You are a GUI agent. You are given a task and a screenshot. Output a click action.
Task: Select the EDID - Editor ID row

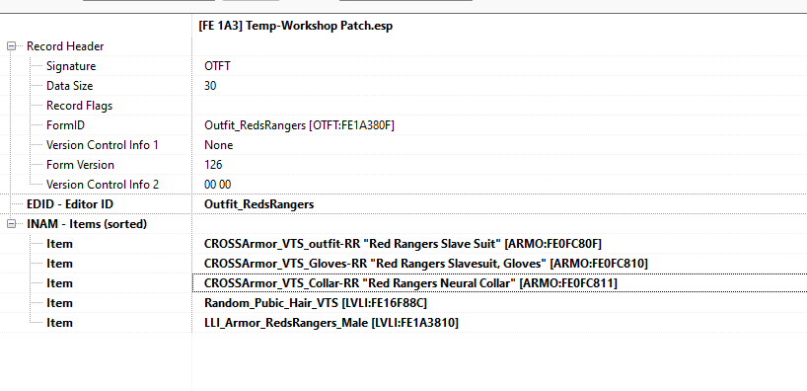pos(70,204)
